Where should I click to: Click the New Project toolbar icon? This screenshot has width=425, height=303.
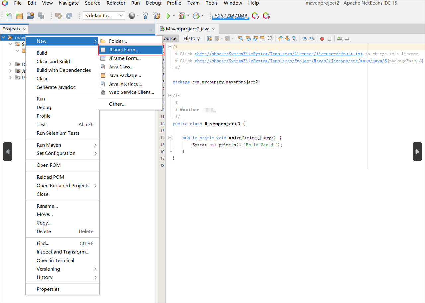(x=19, y=16)
